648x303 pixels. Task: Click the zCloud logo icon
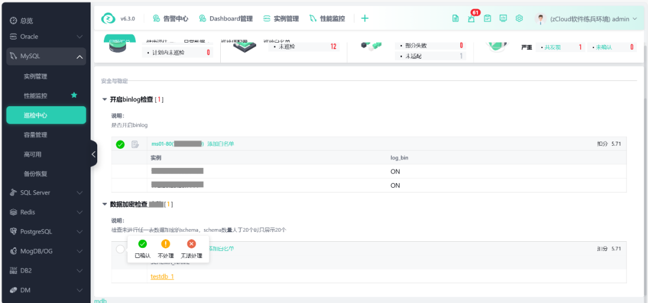tap(108, 18)
